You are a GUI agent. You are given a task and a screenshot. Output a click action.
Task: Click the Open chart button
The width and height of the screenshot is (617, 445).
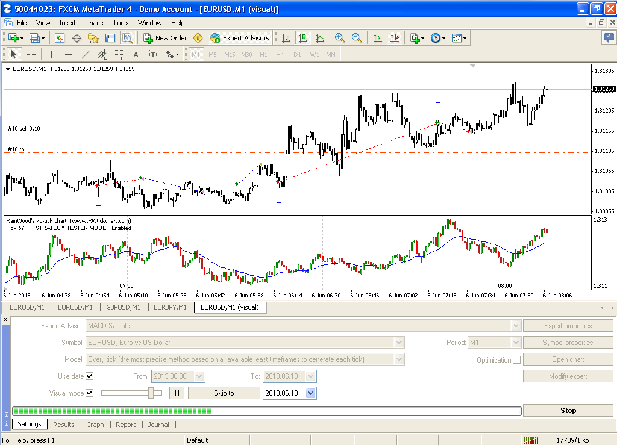pyautogui.click(x=568, y=359)
